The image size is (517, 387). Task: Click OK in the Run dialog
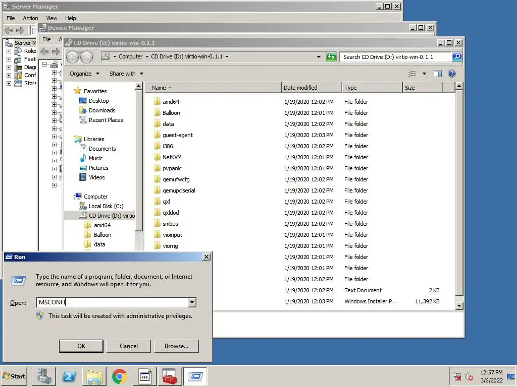click(x=81, y=346)
